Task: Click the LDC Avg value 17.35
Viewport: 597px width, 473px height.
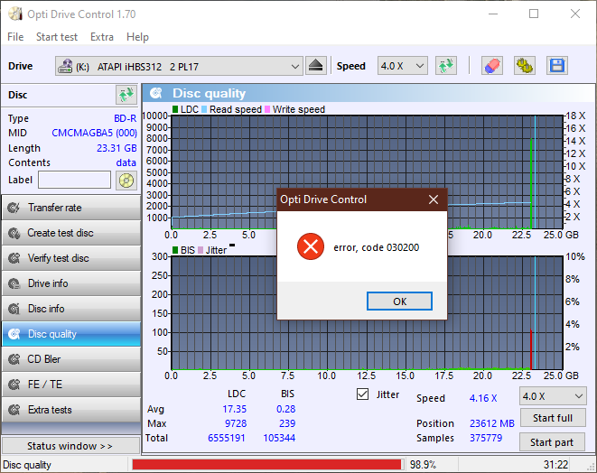Action: (x=235, y=409)
